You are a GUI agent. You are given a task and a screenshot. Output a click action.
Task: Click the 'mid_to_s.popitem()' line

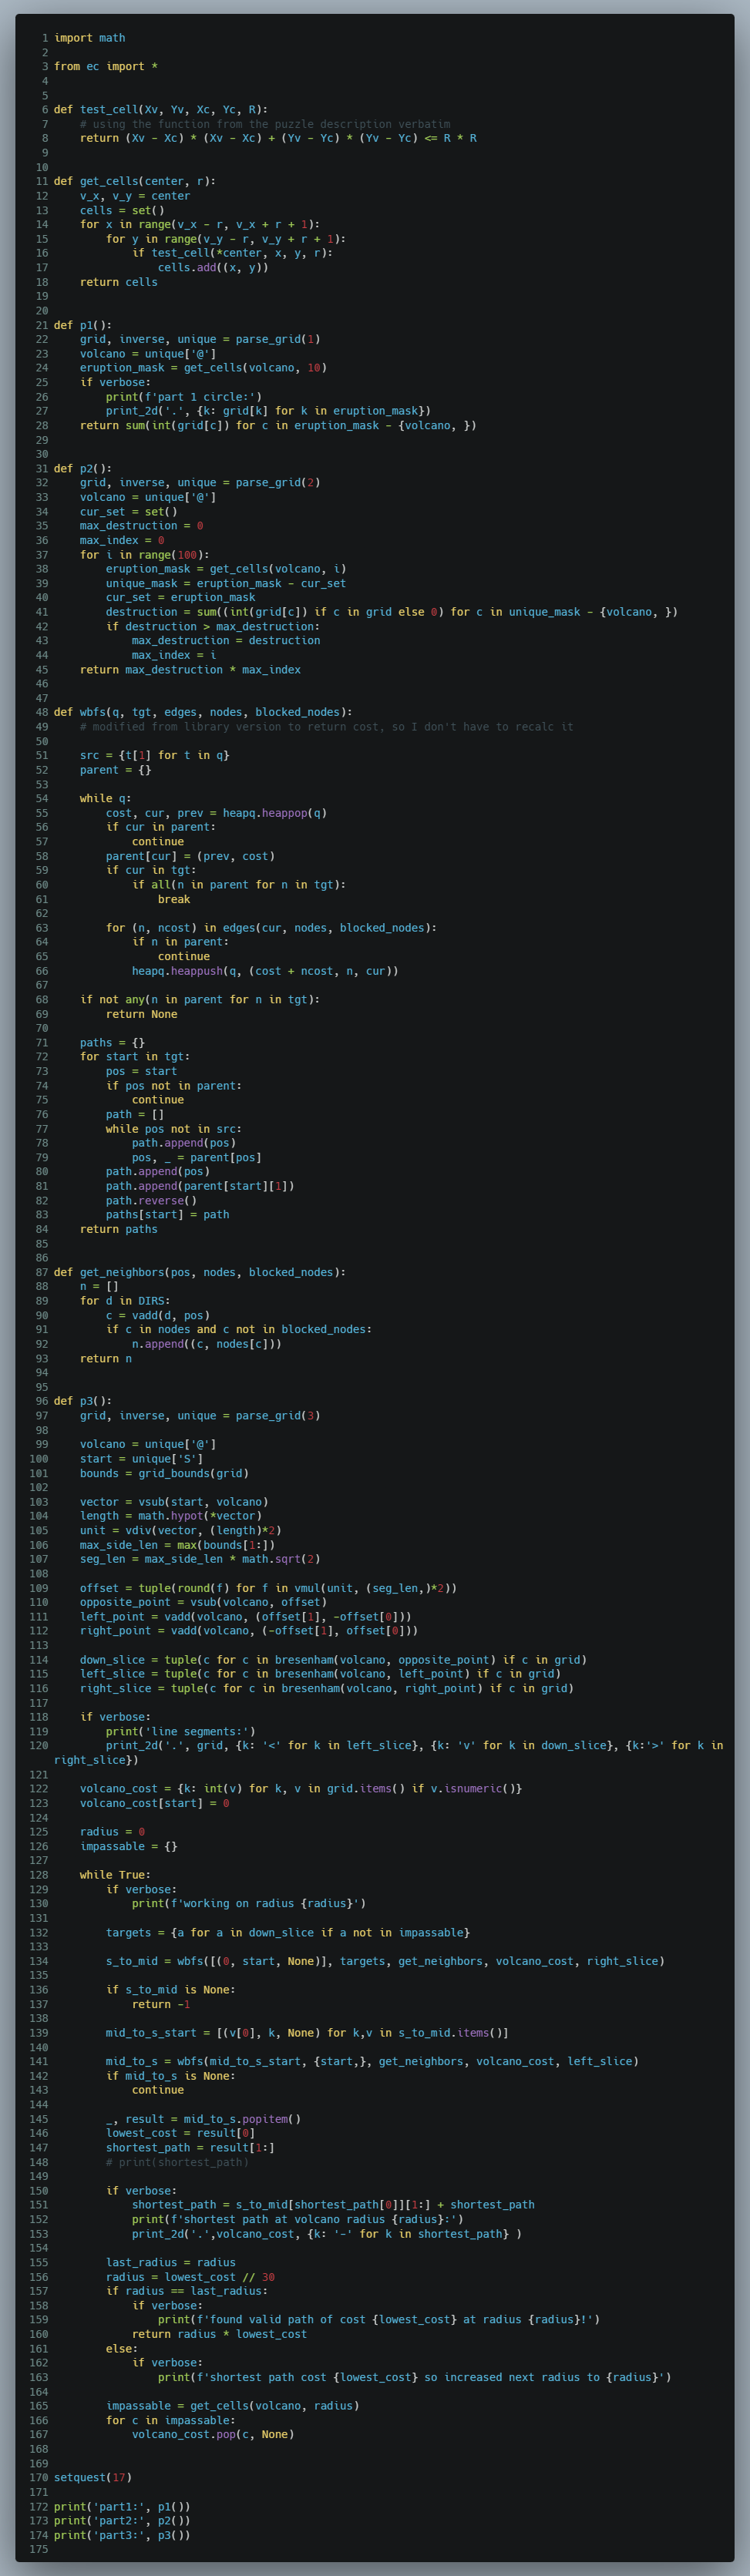[x=202, y=2119]
